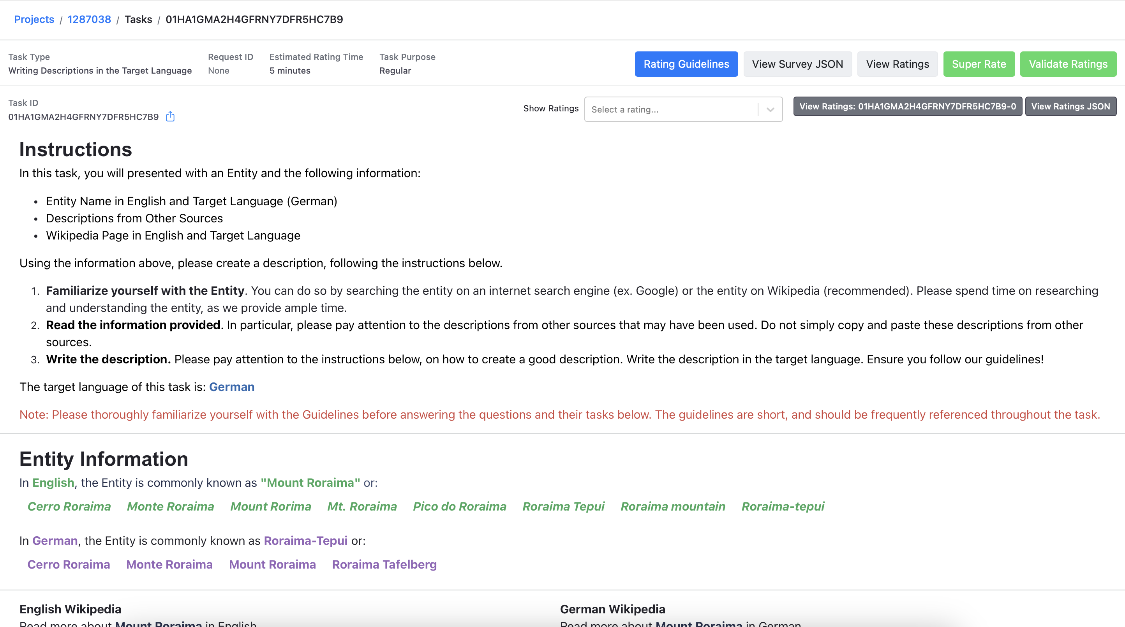Expand the Show Ratings dropdown chevron

pos(770,109)
